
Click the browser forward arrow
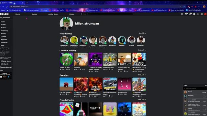[x=3, y=6]
